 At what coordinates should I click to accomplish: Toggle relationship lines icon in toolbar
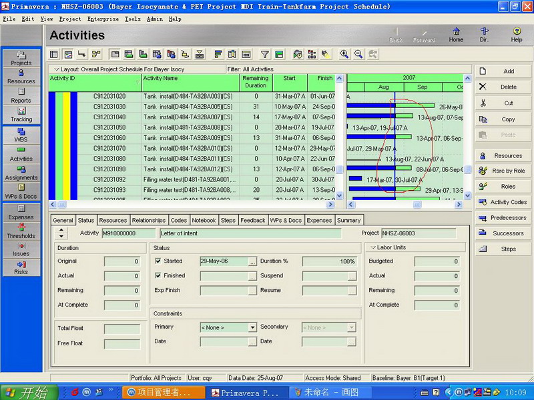81,55
